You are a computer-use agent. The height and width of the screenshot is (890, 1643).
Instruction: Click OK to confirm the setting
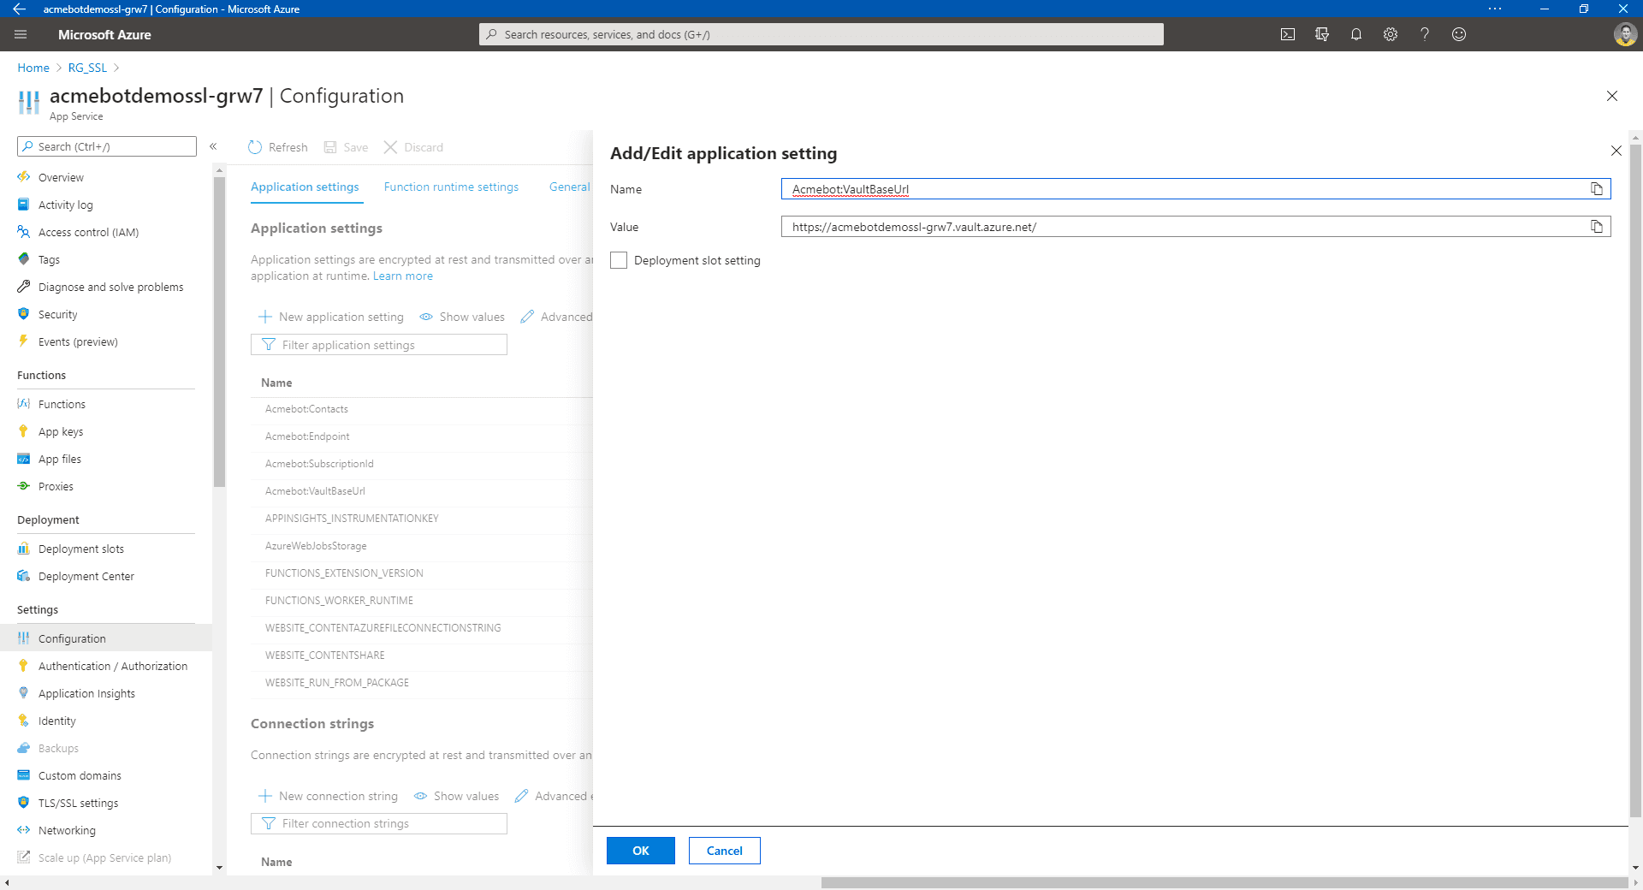pos(641,851)
